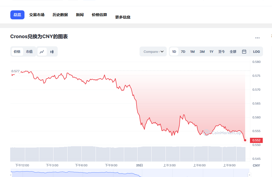272x177 pixels.
Task: Click the 0.580 price axis label
Action: pos(256,62)
